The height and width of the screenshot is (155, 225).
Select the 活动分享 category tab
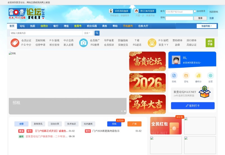tap(55, 124)
